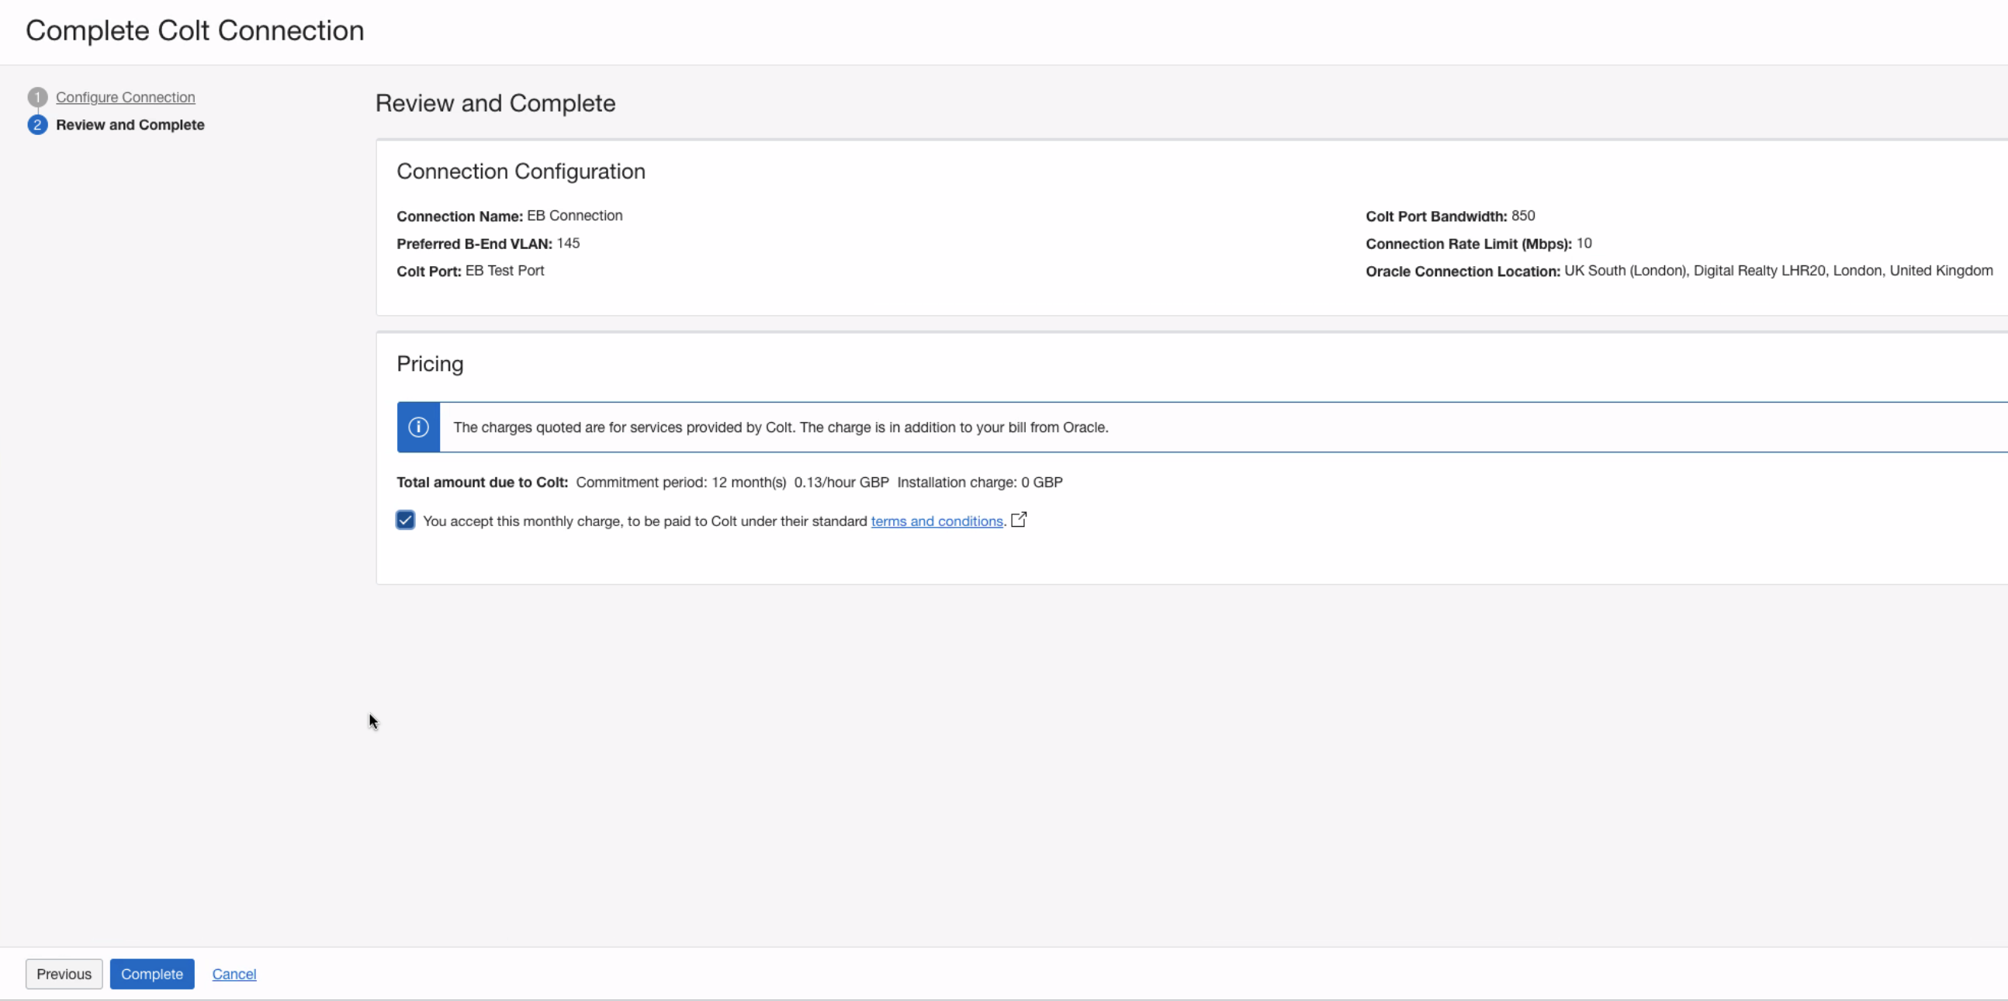Click the Connection Configuration section header

coord(521,171)
